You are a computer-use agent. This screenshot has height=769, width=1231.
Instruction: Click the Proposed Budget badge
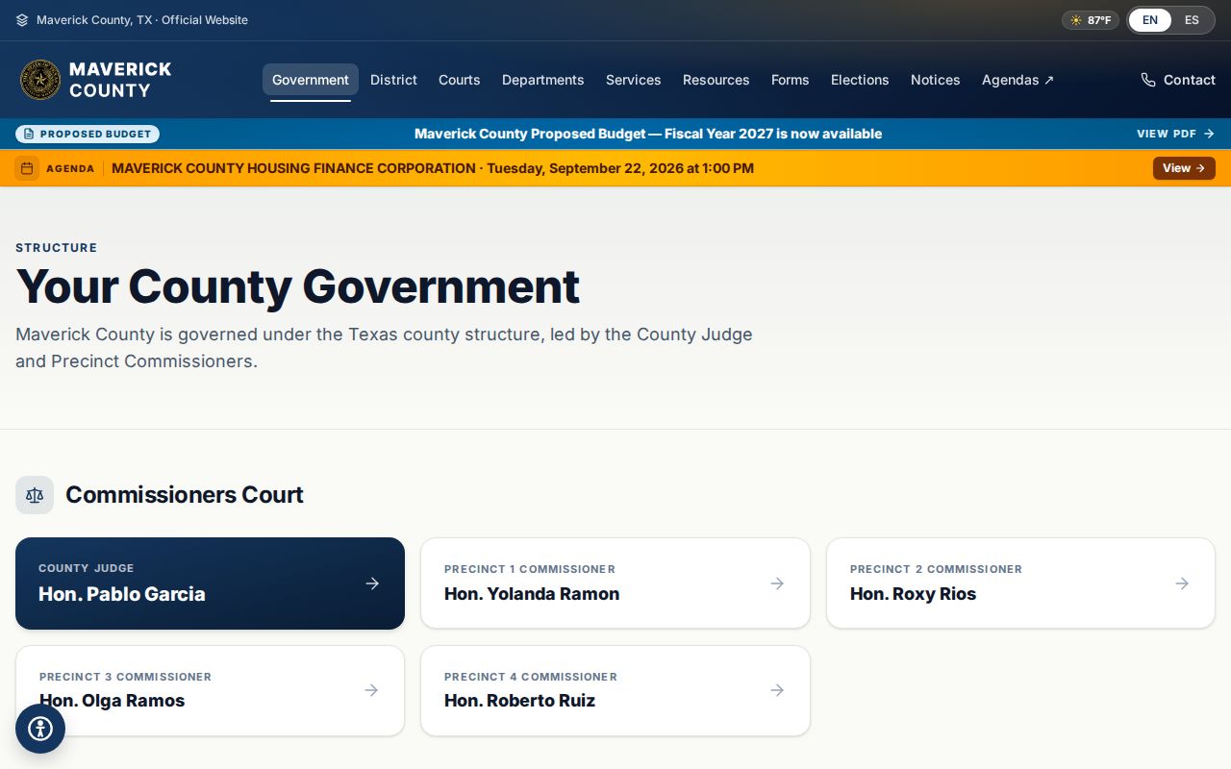tap(88, 134)
